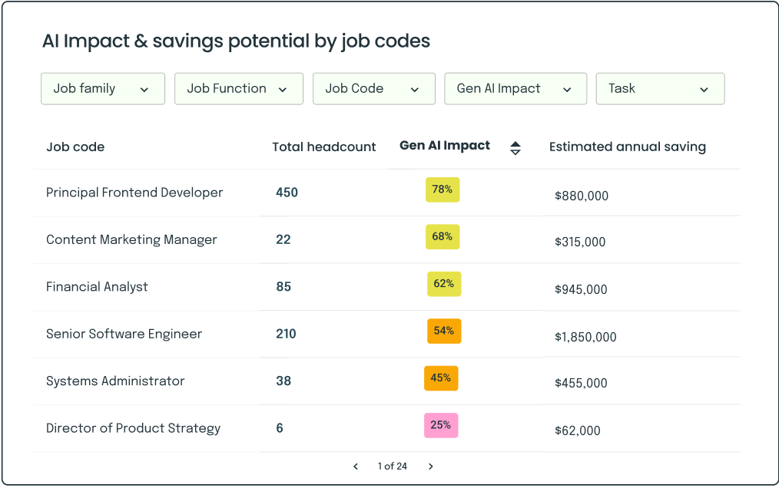The height and width of the screenshot is (488, 779).
Task: Click the sort arrows beside Gen AI Impact
Action: (515, 148)
